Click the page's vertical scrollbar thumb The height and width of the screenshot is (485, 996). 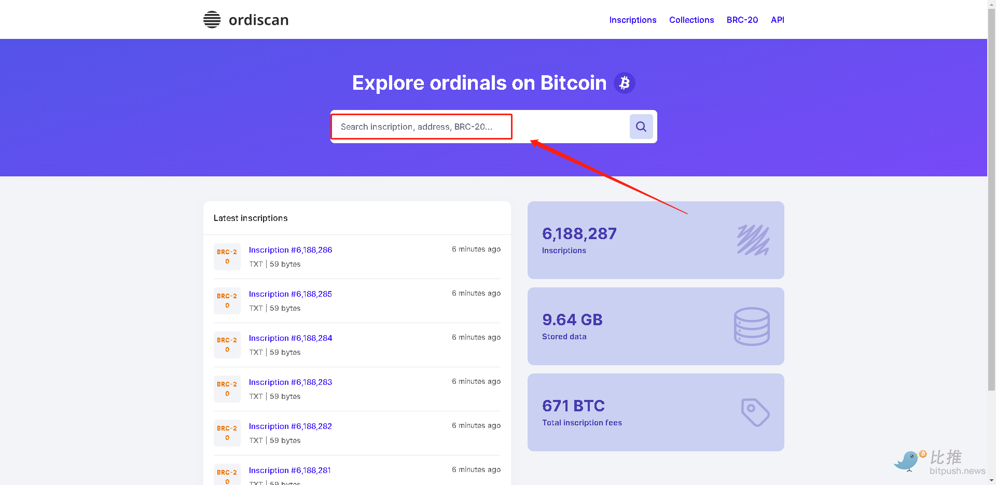(x=991, y=200)
